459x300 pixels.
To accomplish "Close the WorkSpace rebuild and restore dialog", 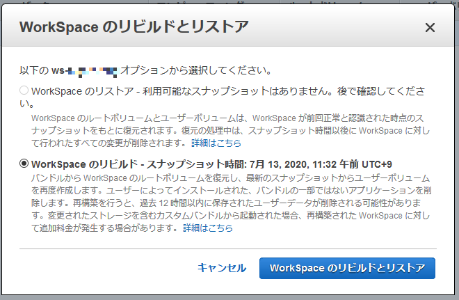I will pos(430,28).
